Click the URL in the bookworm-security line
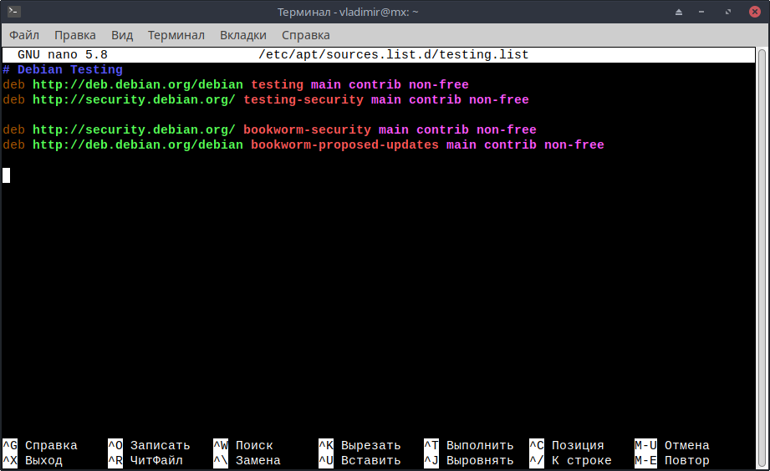The width and height of the screenshot is (770, 471). [x=134, y=129]
